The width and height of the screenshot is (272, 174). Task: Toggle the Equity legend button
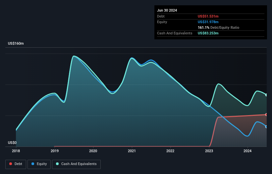pos(39,164)
